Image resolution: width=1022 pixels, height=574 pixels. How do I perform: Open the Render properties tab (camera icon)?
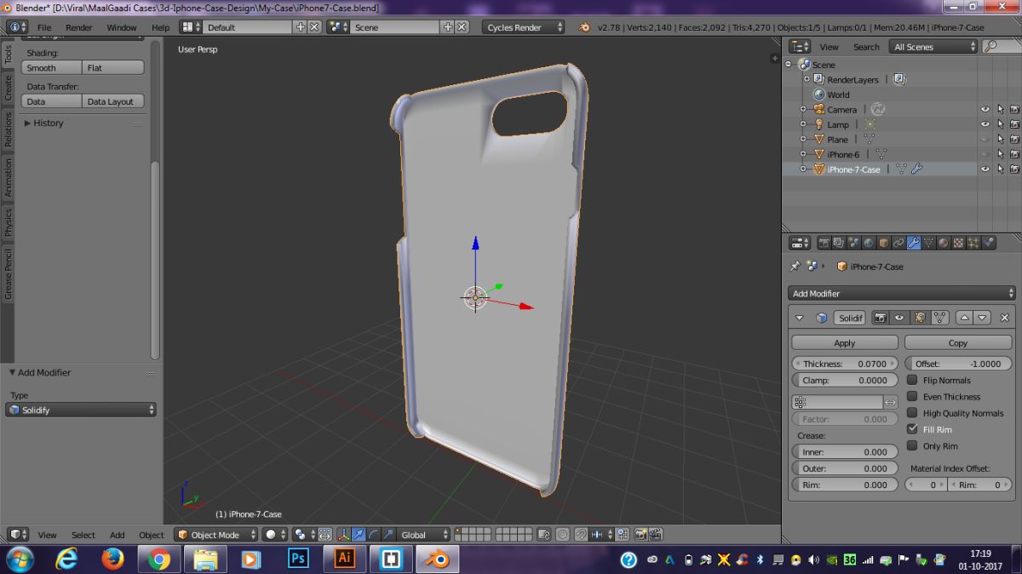(x=824, y=243)
